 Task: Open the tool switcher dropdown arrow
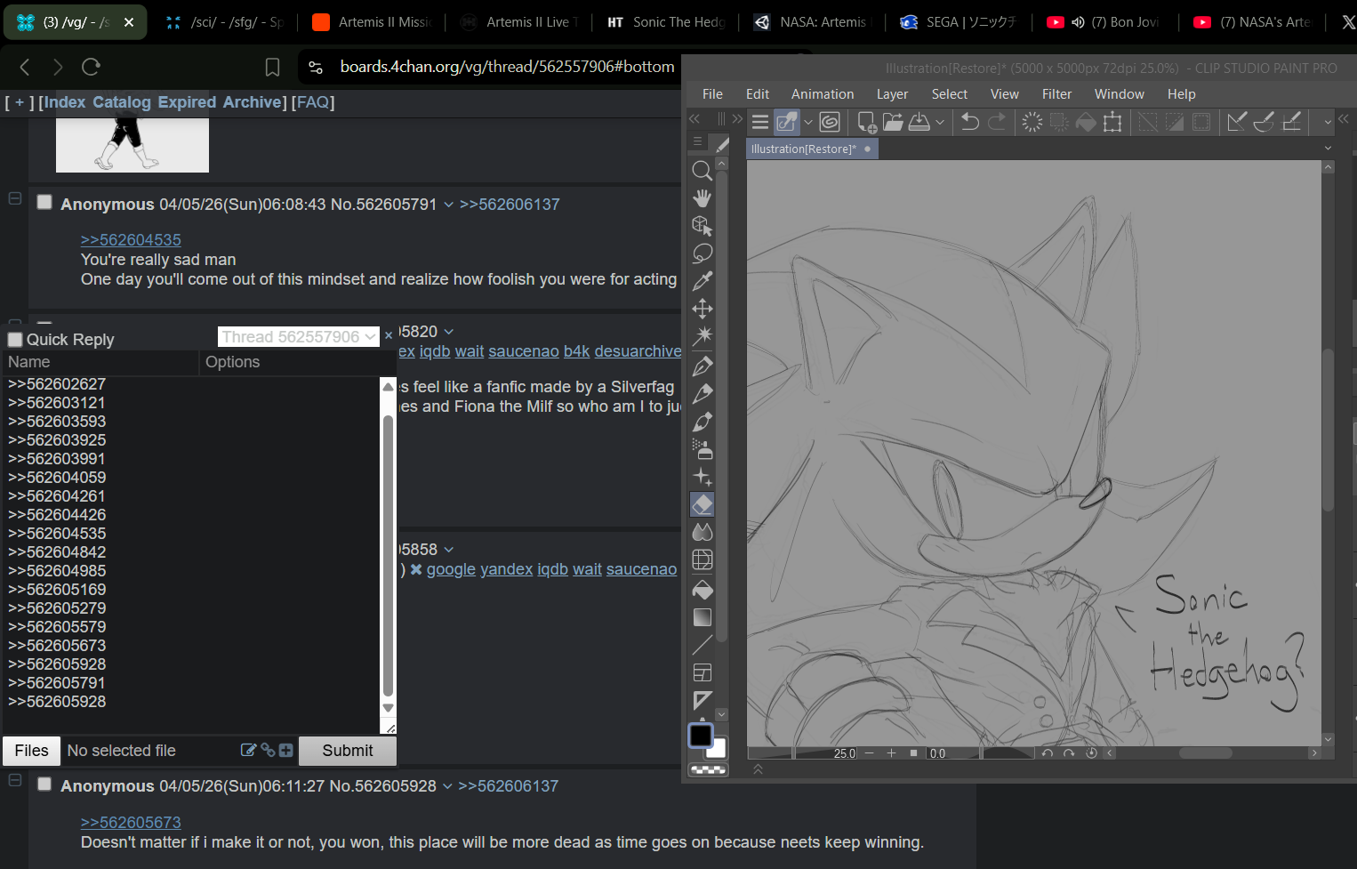pos(808,123)
